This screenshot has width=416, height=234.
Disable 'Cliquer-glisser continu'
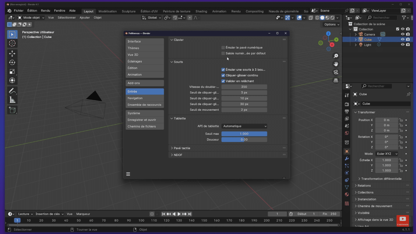coord(223,75)
